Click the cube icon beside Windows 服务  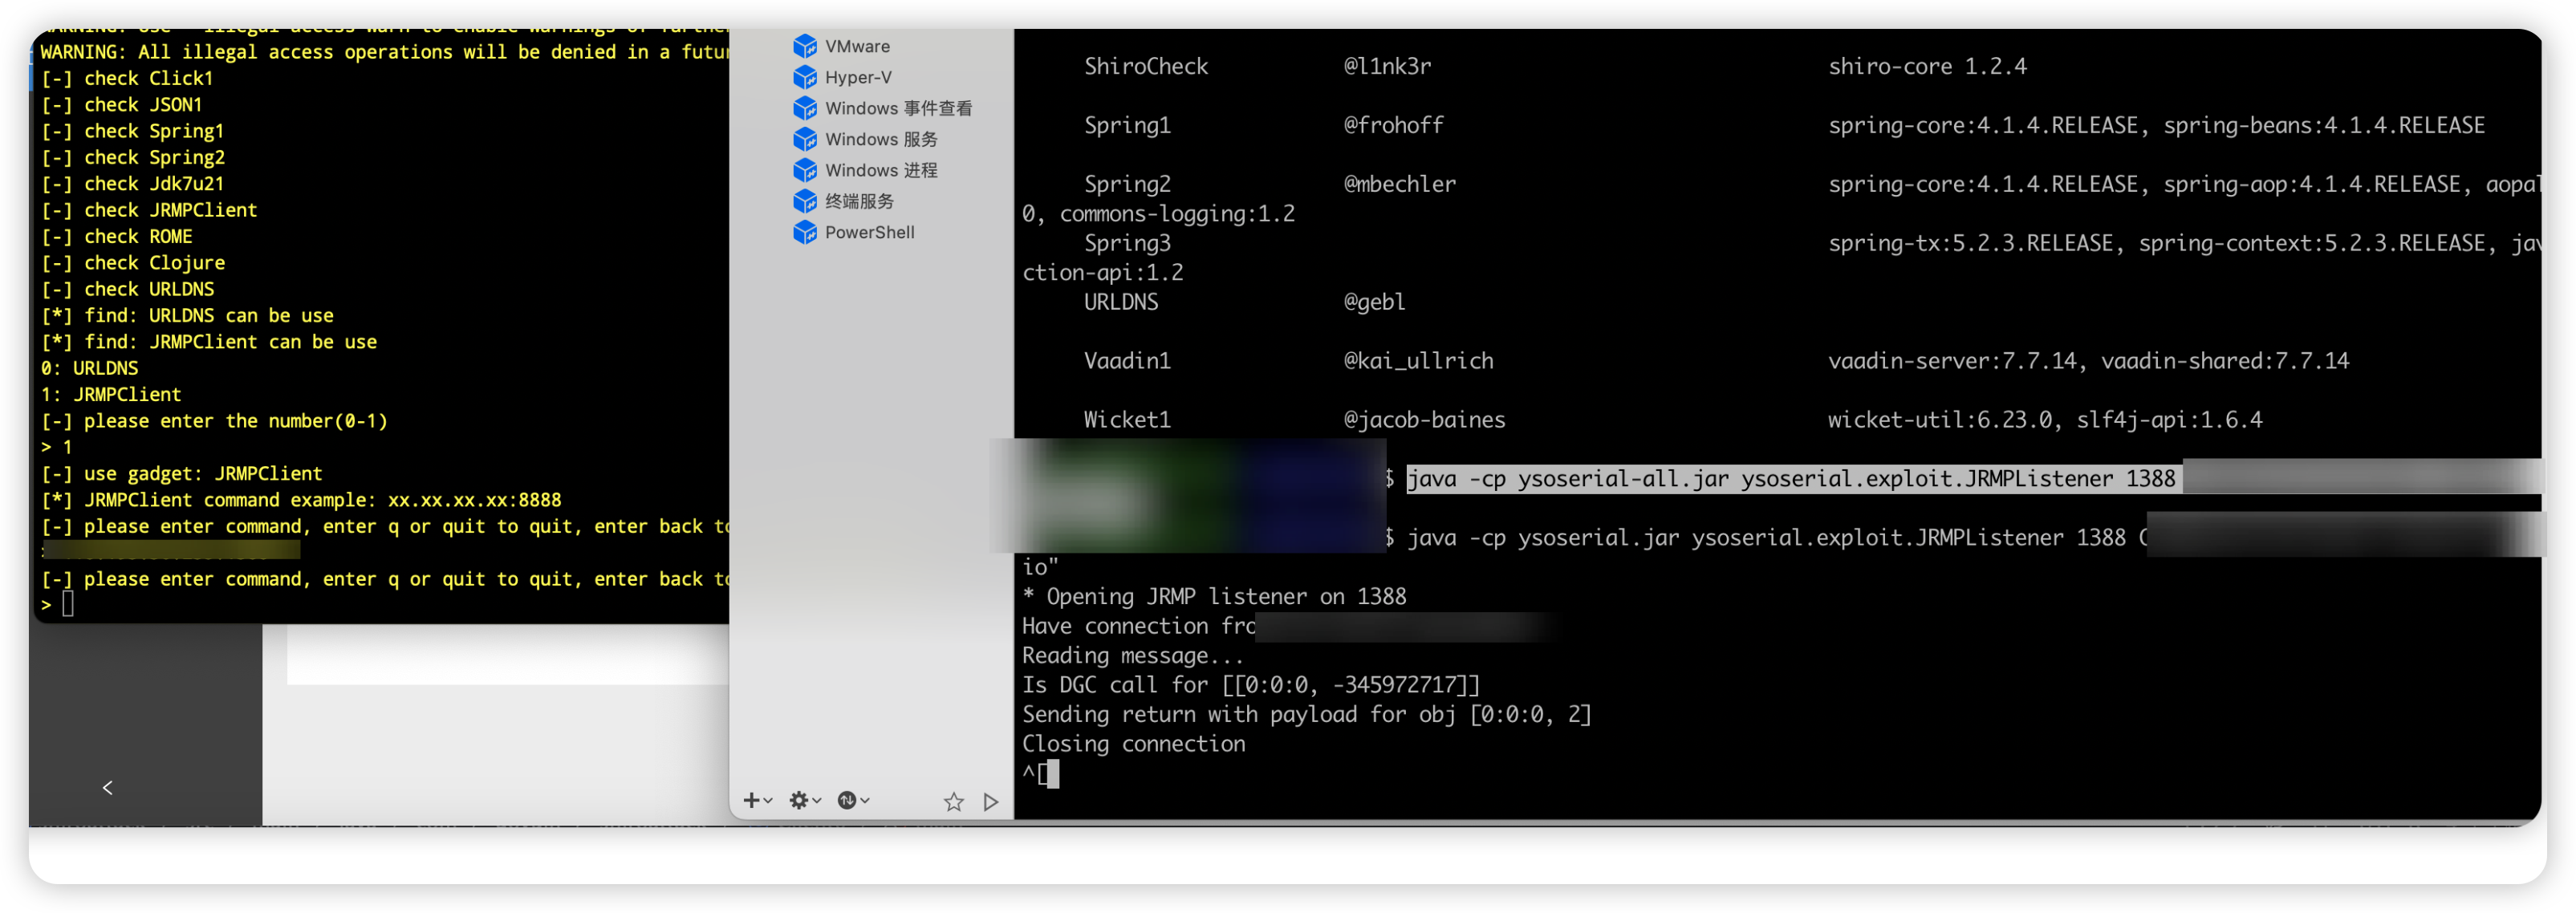(804, 139)
